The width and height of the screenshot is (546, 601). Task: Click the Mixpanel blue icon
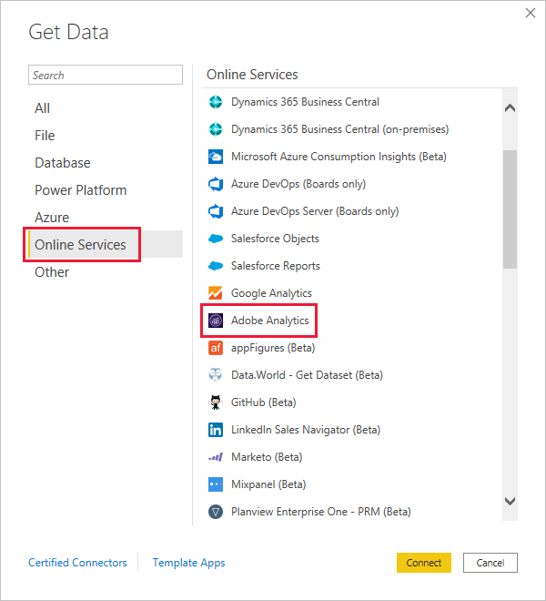coord(216,484)
